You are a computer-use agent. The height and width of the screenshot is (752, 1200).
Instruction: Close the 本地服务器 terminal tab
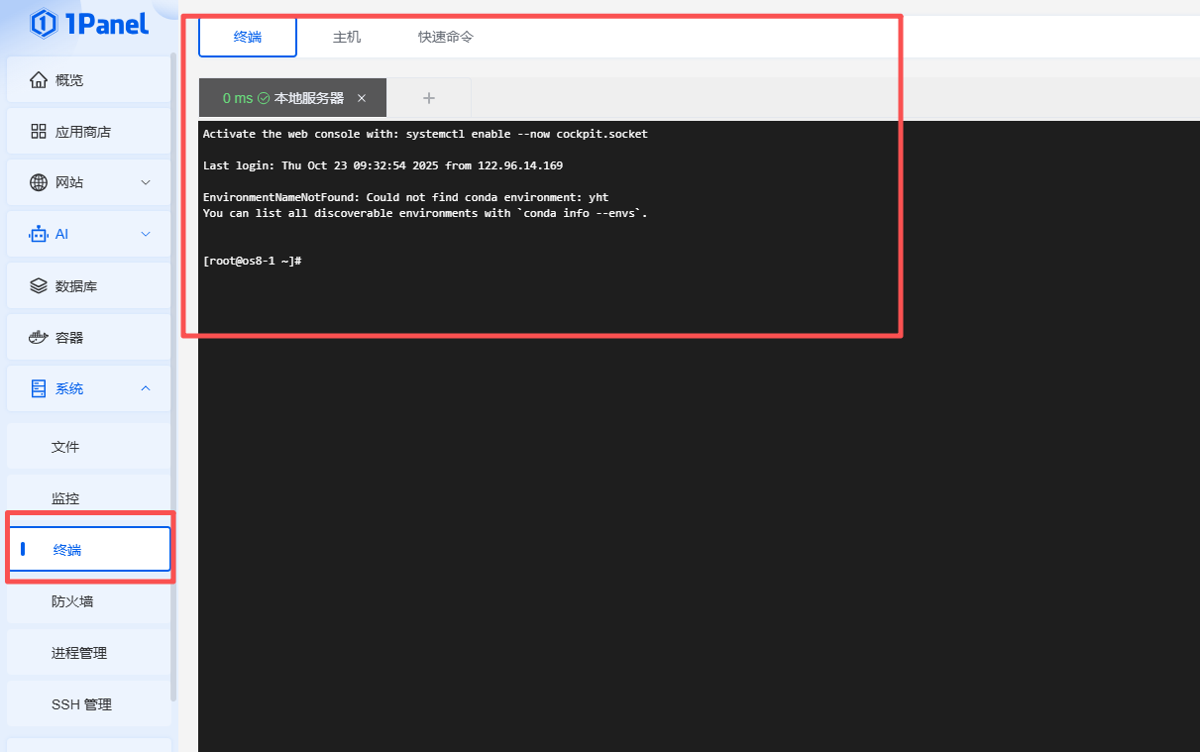362,98
